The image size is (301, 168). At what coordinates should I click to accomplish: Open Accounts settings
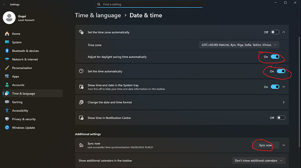(x=33, y=85)
